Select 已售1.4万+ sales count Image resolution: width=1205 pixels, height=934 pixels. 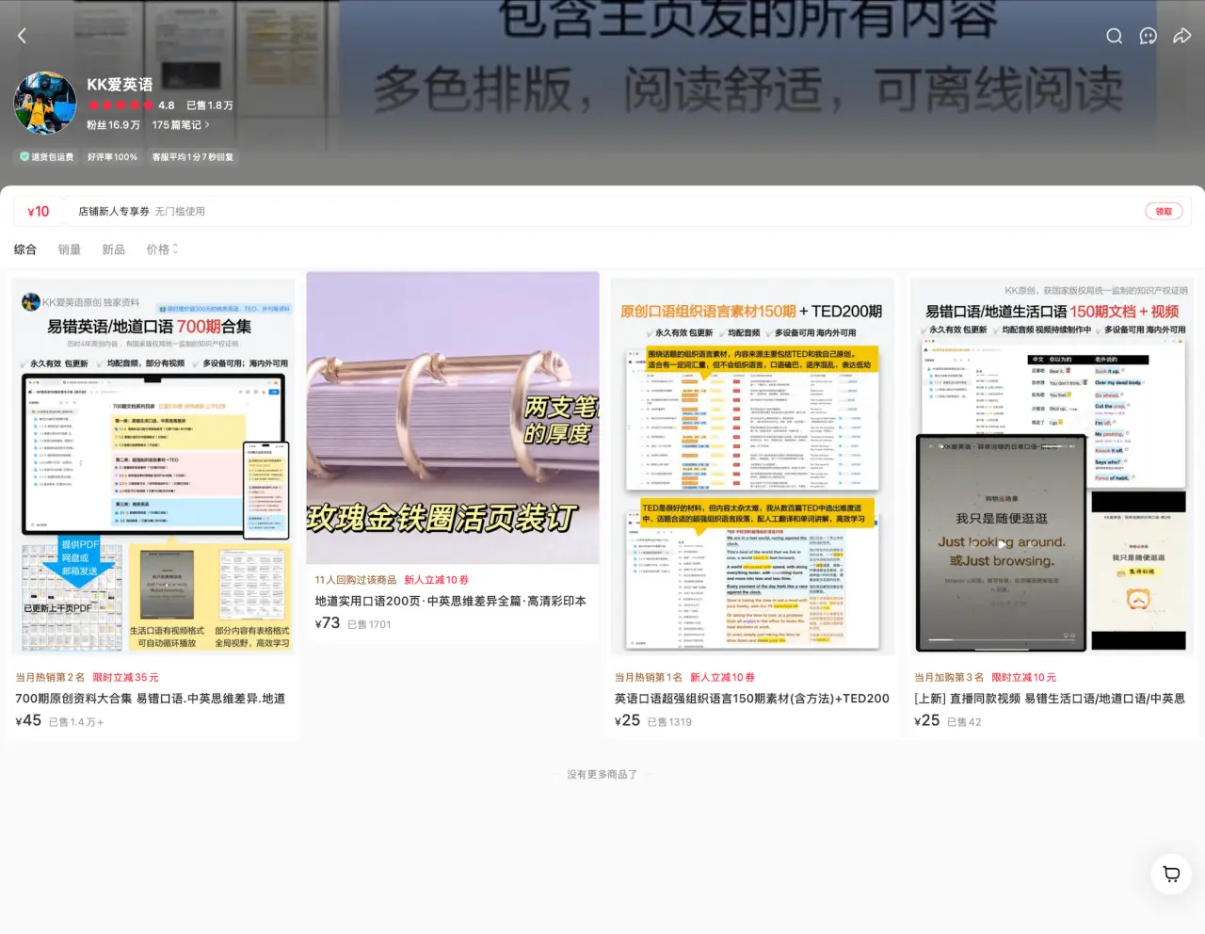[x=76, y=722]
